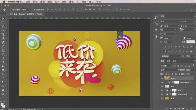Hide the 图层 1 layer eye icon
The image size is (196, 110).
[x=162, y=86]
